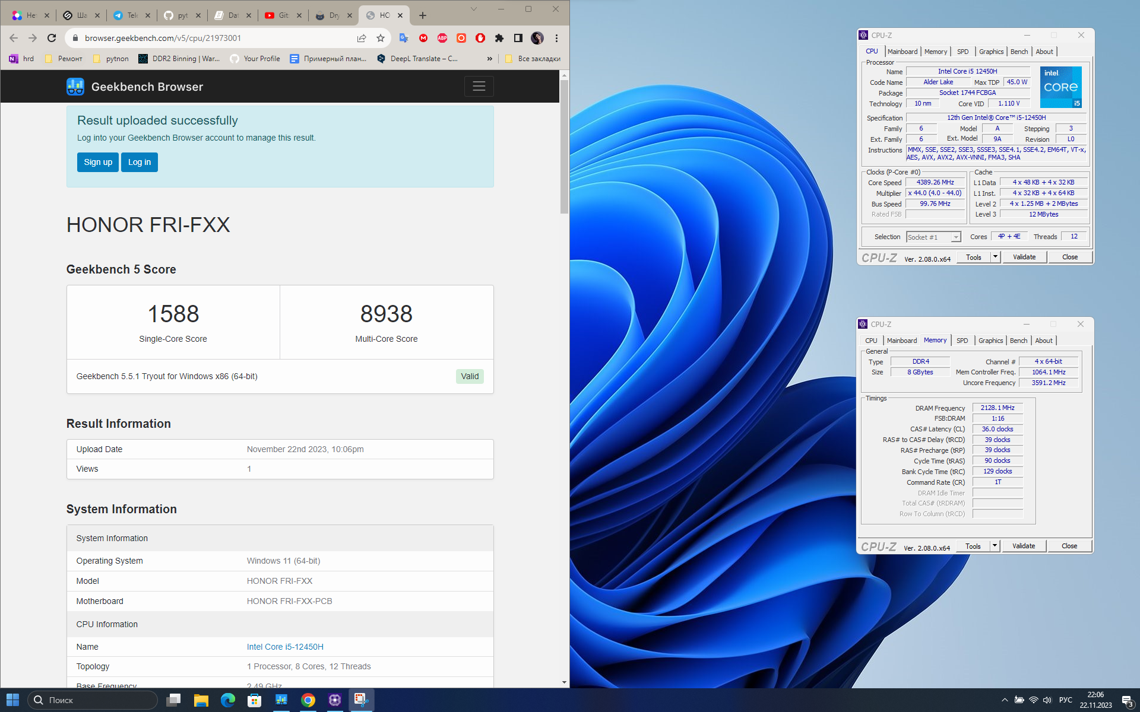Open the 'Your Profile' bookmark
Image resolution: width=1140 pixels, height=712 pixels.
pyautogui.click(x=255, y=59)
